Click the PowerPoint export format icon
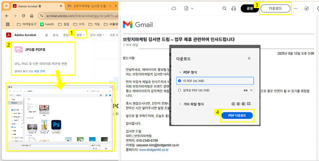 point(238,104)
